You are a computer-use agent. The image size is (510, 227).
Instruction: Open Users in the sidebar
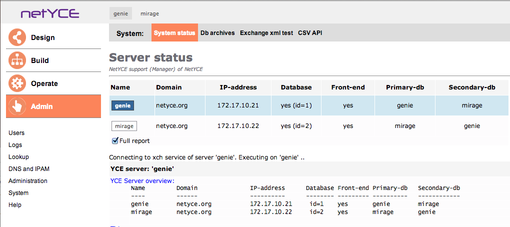coord(16,133)
